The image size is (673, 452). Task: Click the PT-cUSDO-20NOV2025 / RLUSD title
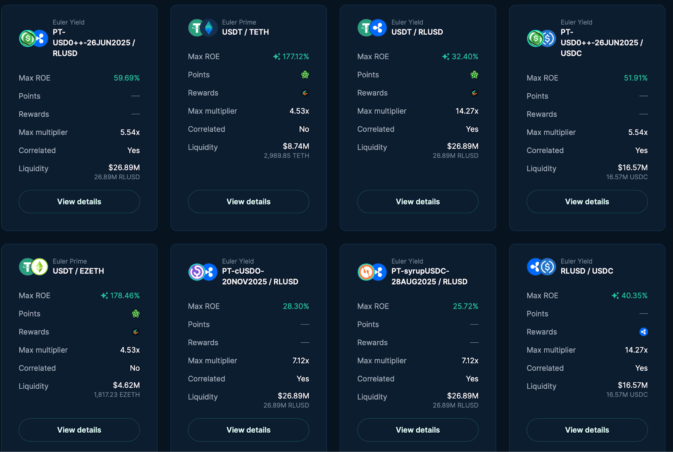tap(260, 276)
